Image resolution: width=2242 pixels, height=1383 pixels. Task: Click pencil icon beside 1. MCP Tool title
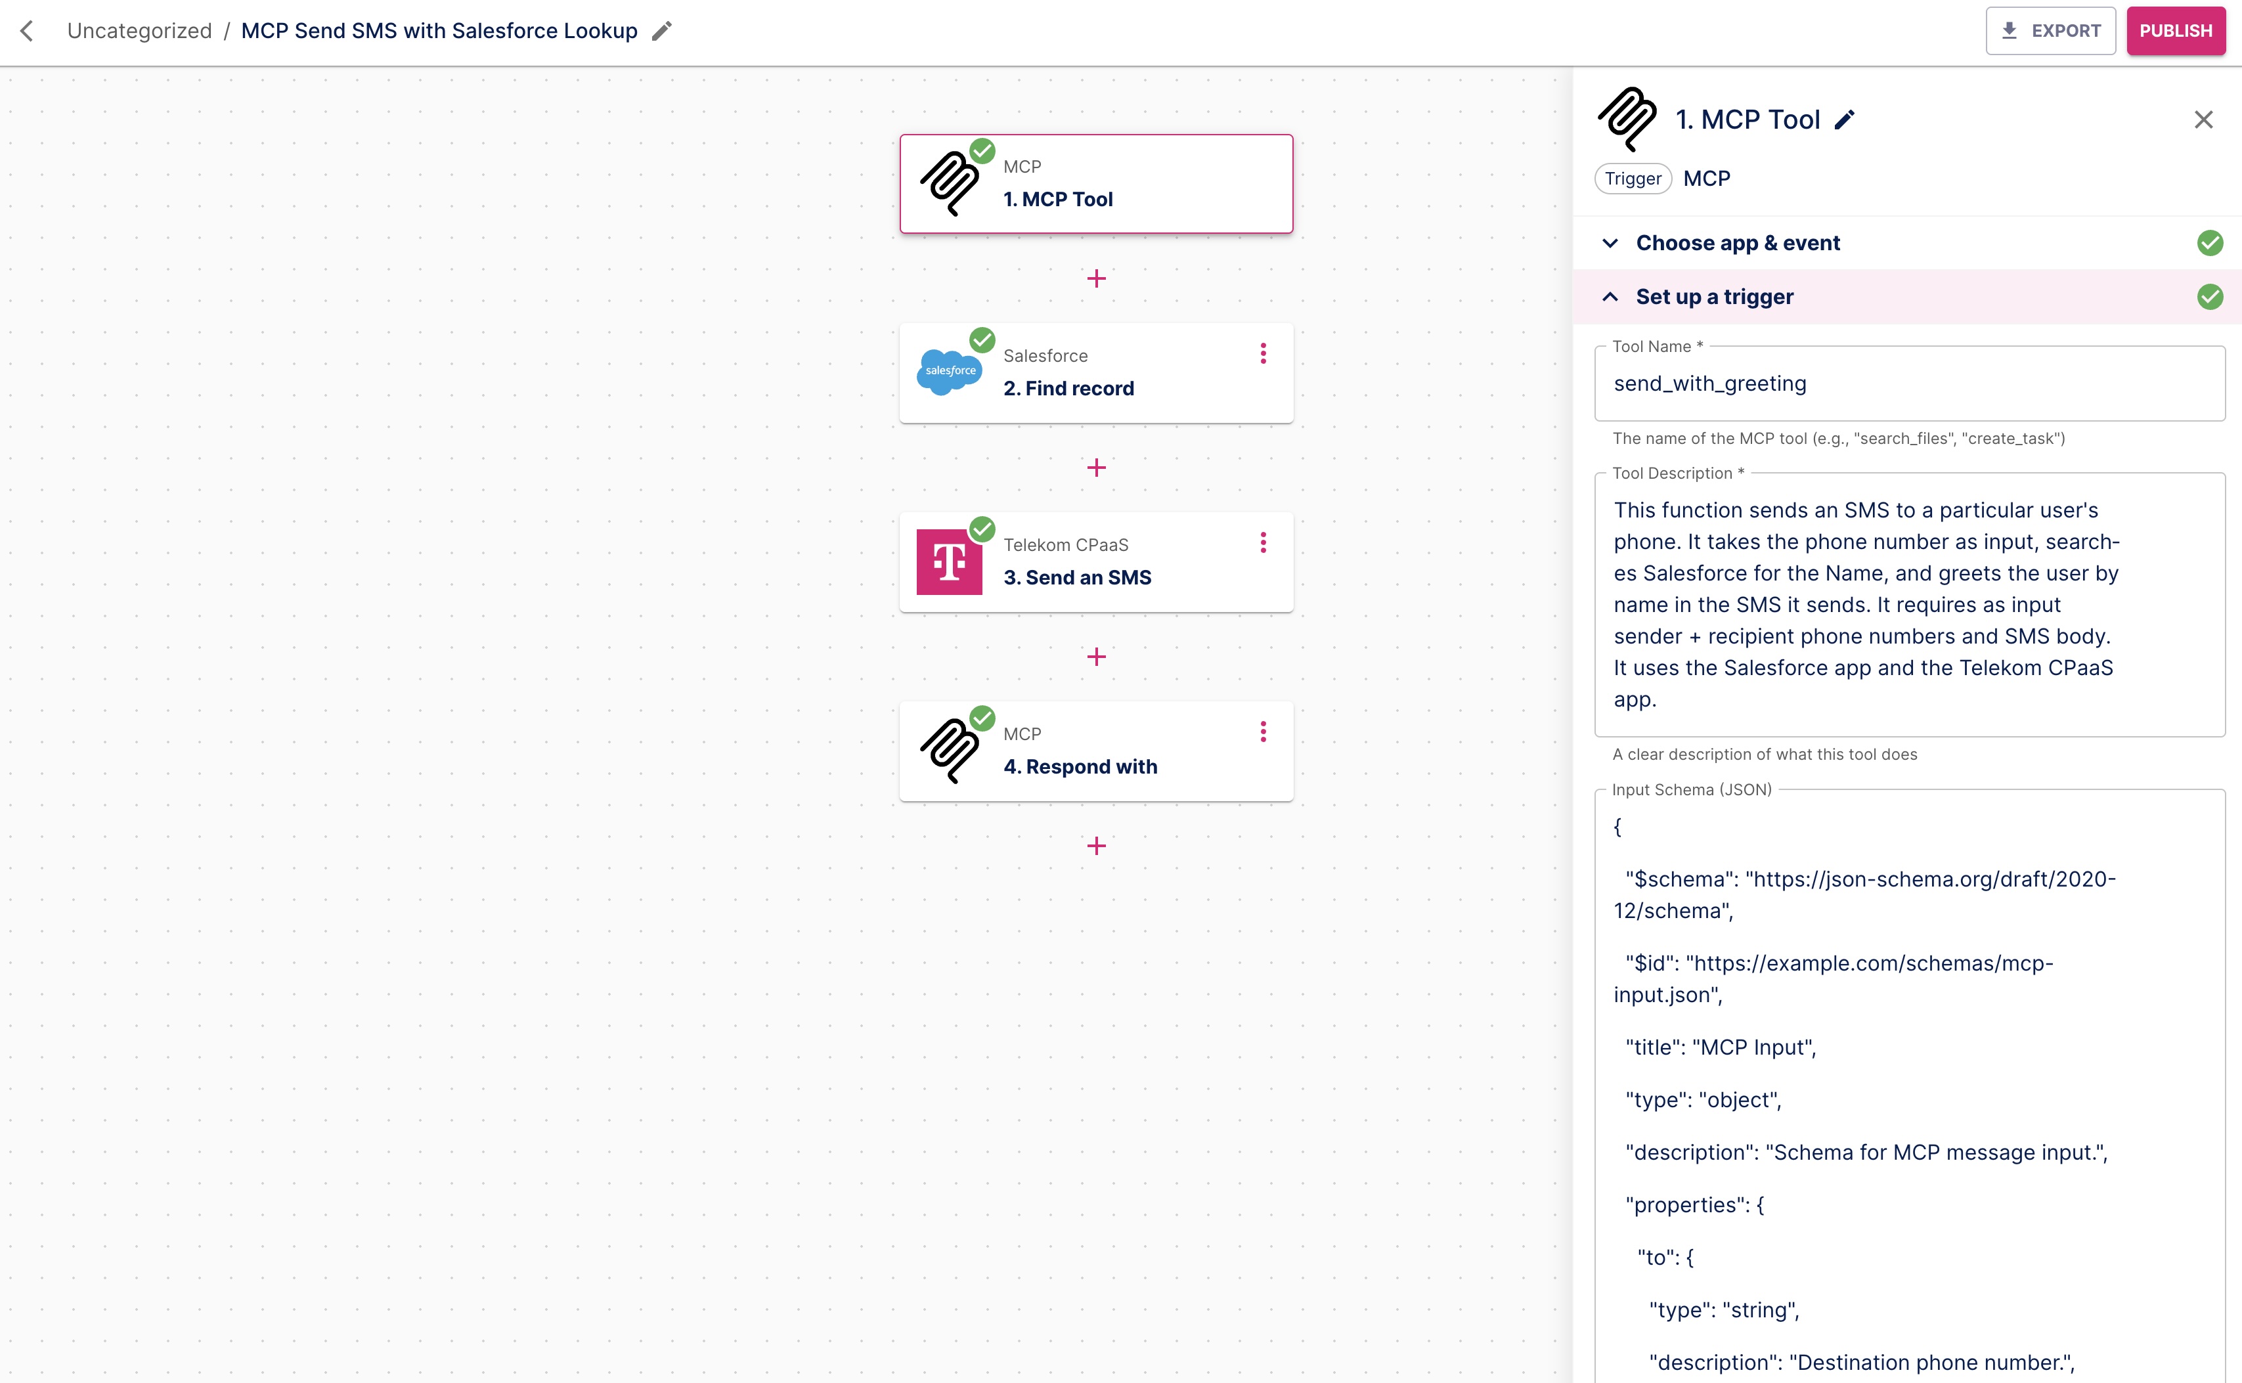[x=1844, y=120]
